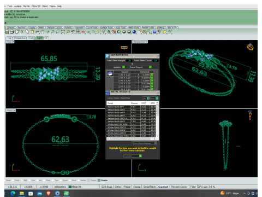The height and width of the screenshot is (197, 262).
Task: Toggle the Disable osnap checkbox
Action: tap(99, 181)
